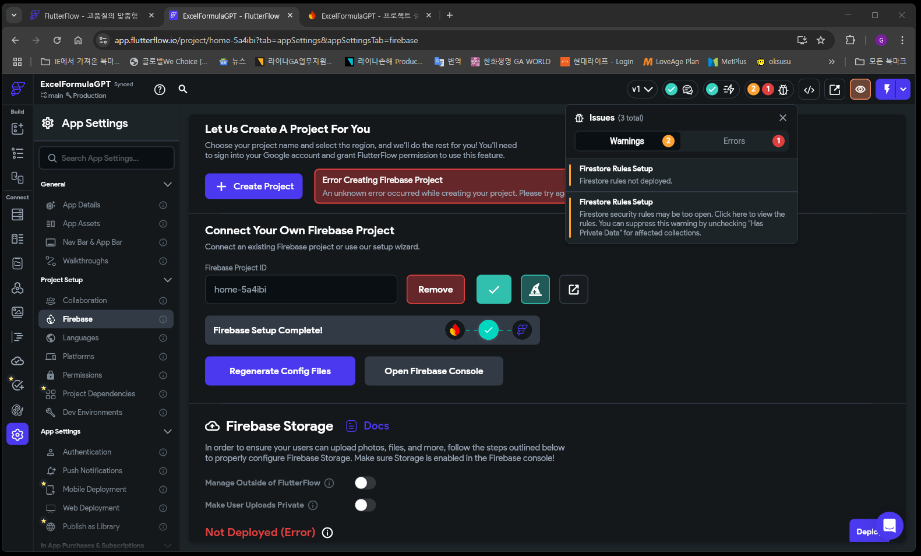Click the teal checkmark verify button

coord(494,290)
